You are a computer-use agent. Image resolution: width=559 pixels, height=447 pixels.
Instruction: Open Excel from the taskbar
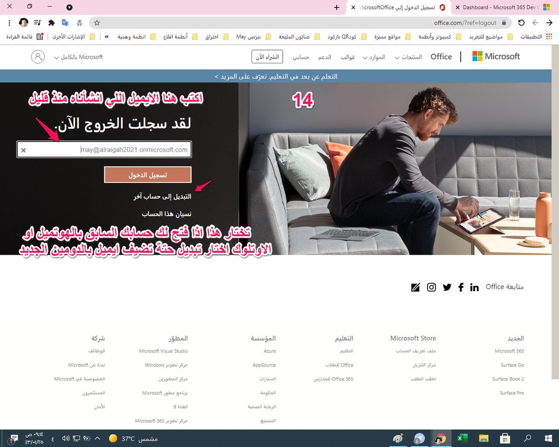pyautogui.click(x=462, y=438)
